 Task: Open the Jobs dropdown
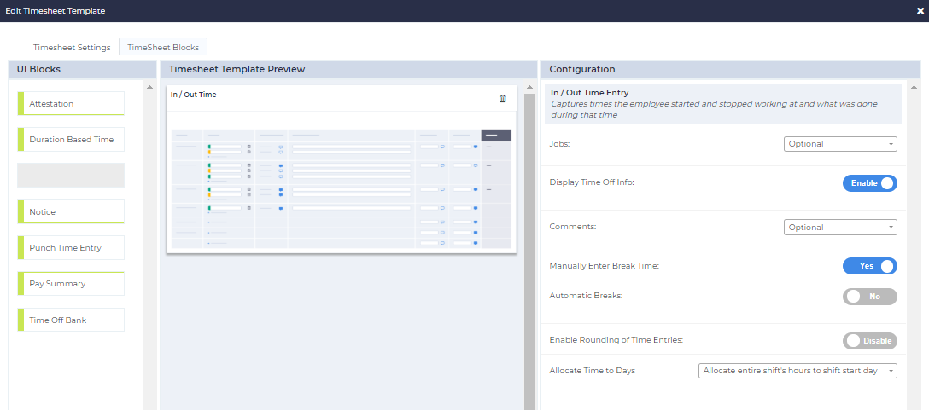pyautogui.click(x=840, y=144)
